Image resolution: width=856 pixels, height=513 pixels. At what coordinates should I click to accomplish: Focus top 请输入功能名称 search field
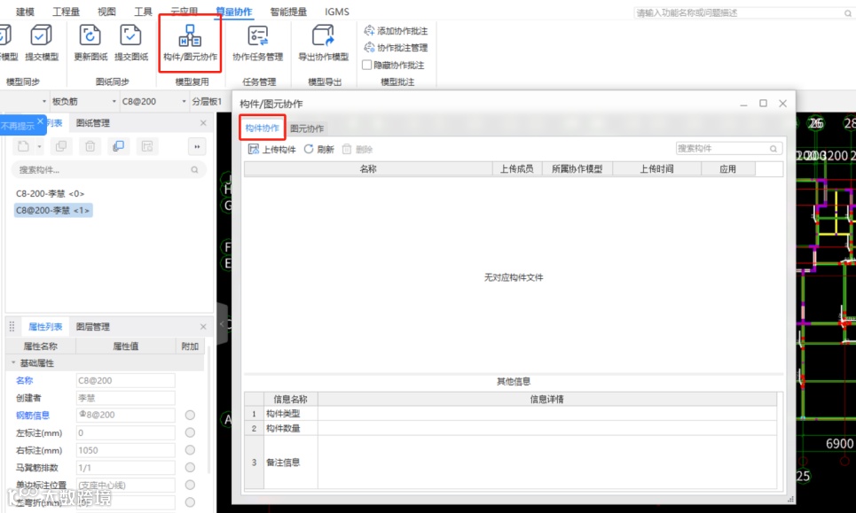[743, 13]
